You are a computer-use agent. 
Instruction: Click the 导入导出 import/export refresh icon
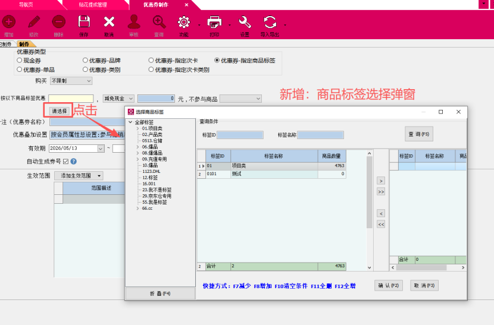[270, 22]
